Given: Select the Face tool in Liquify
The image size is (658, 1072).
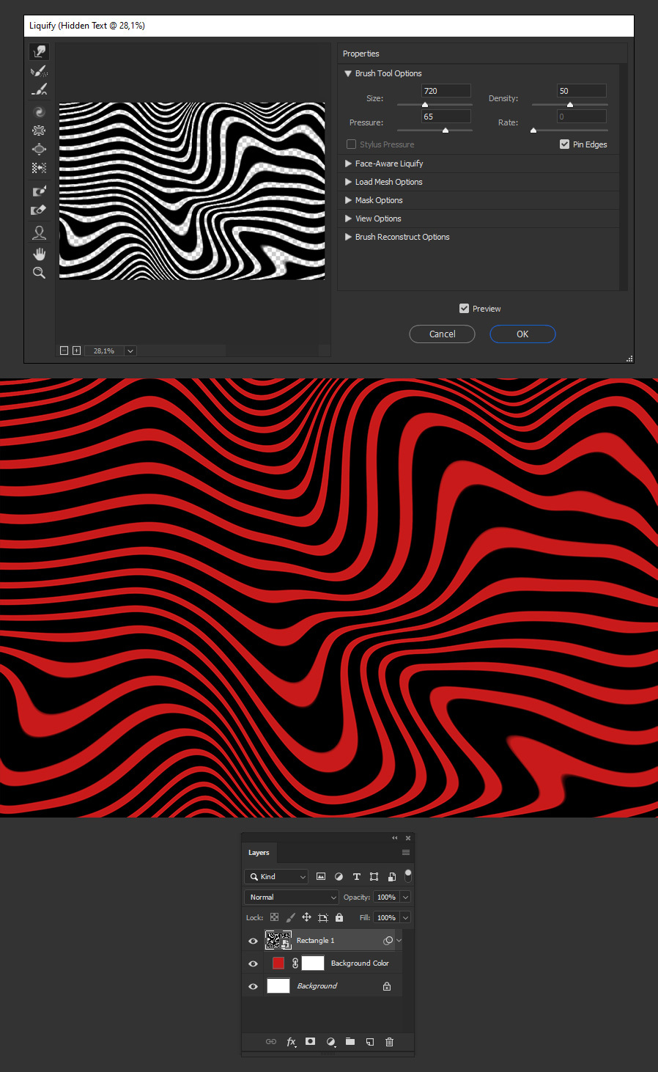Looking at the screenshot, I should (40, 232).
